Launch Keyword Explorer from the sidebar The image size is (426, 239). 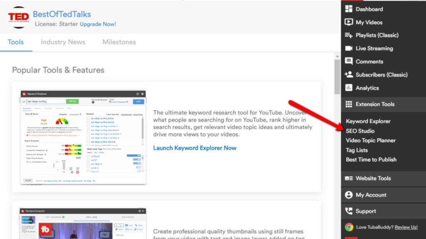tap(368, 121)
